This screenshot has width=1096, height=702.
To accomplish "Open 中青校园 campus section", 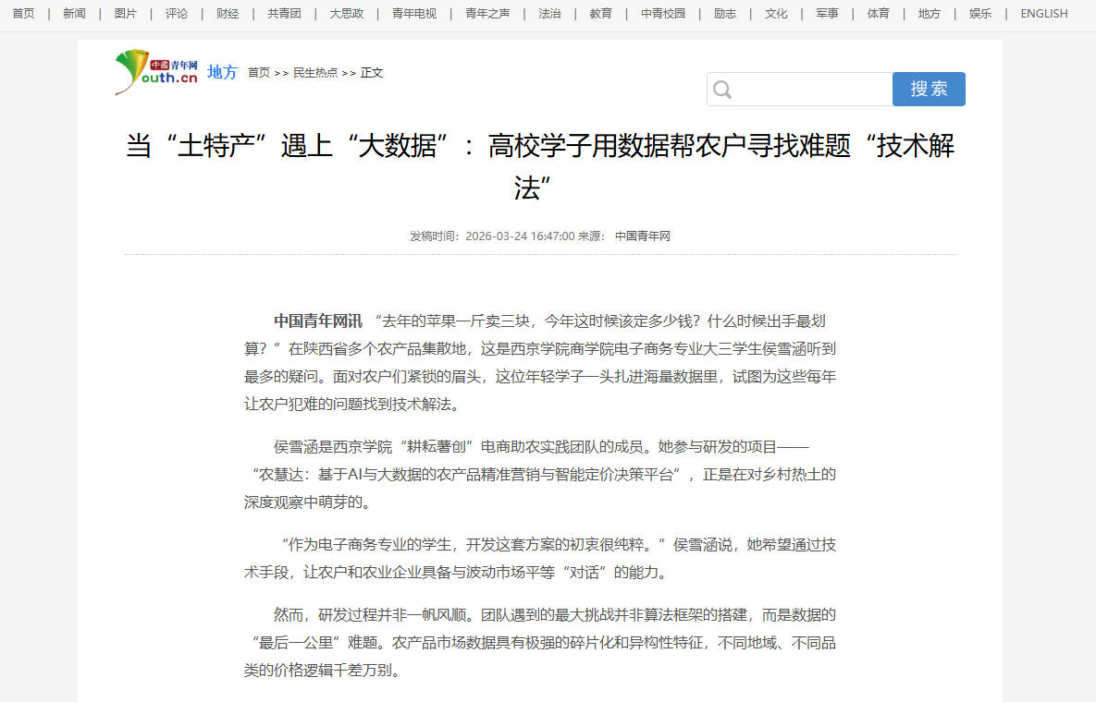I will [663, 14].
